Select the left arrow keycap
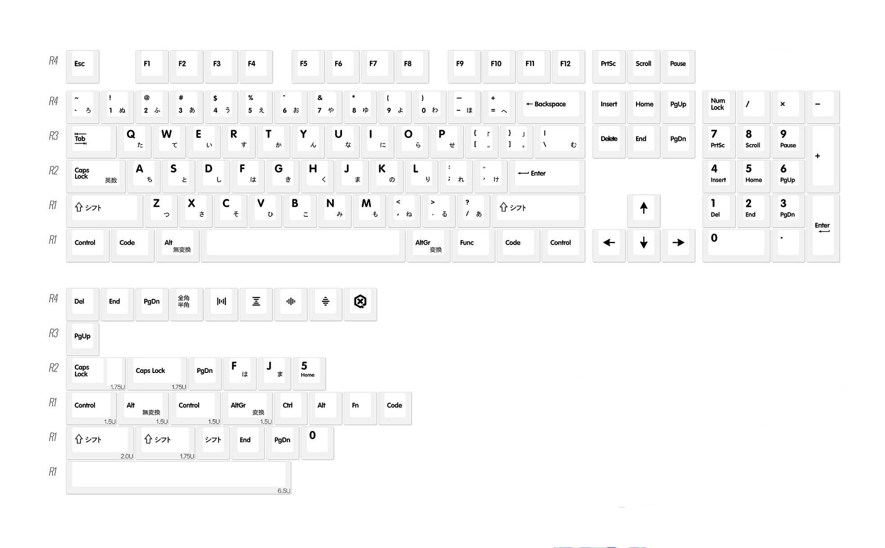 click(x=608, y=243)
